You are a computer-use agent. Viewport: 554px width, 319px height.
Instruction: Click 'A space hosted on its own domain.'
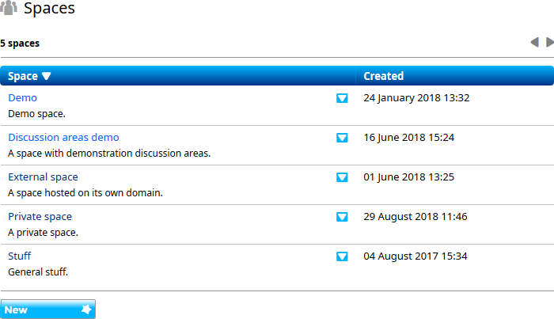pyautogui.click(x=85, y=193)
